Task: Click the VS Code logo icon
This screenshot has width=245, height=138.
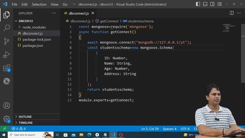Action: 5,4
